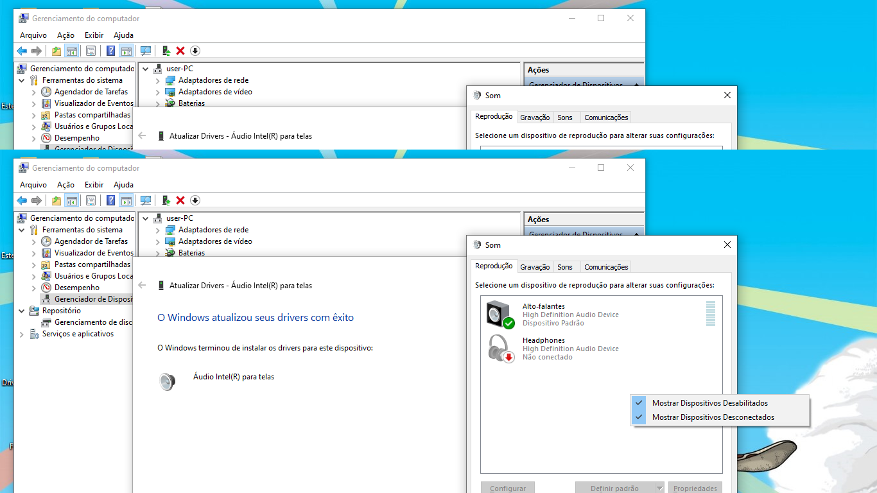Open the Ajuda menu in the lower window
Viewport: 877px width, 493px height.
click(123, 185)
